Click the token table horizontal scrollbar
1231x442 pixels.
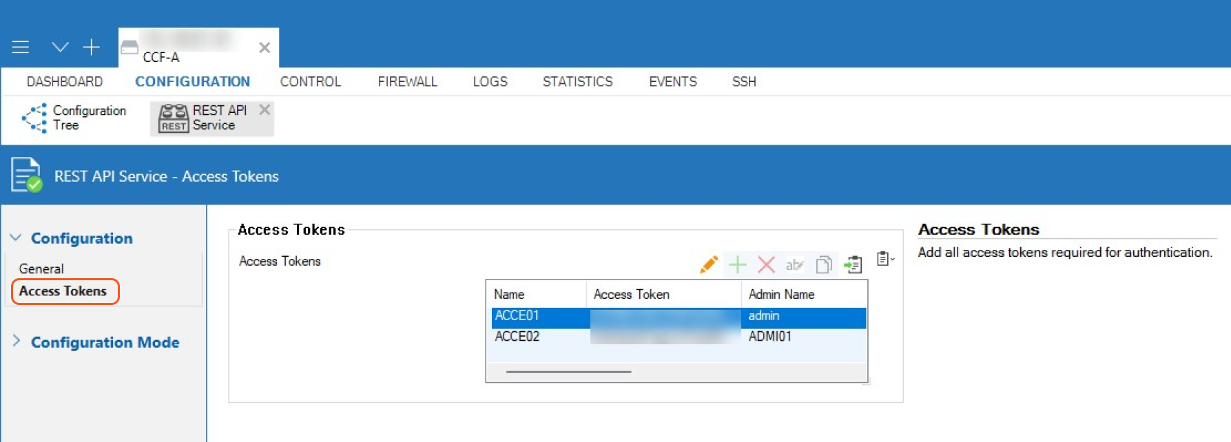coord(568,372)
